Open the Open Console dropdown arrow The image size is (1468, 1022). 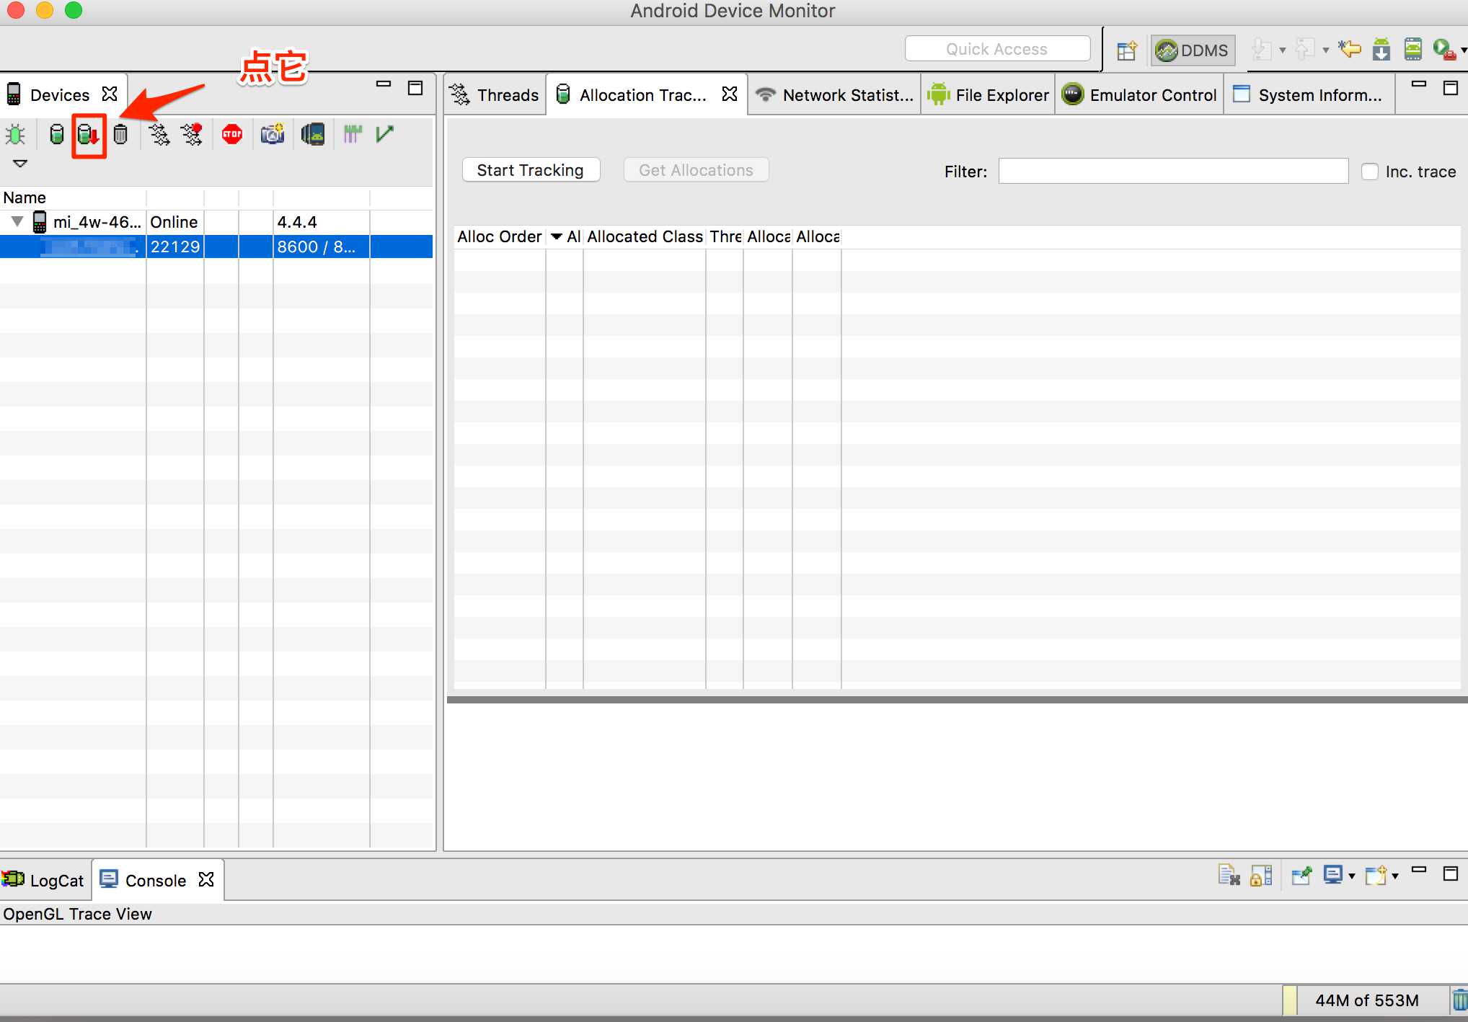coord(1395,876)
